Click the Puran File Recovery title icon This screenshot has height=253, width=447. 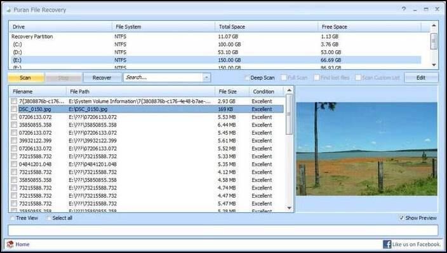9,10
